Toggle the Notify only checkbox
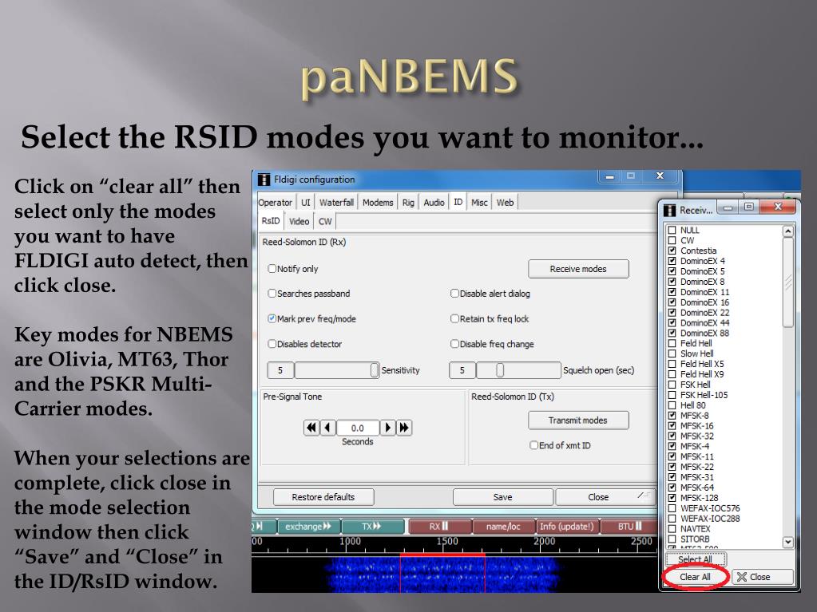 272,269
